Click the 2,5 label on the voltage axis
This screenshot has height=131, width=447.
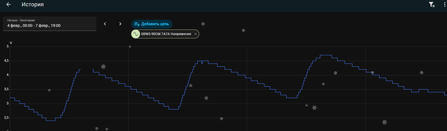point(6,118)
